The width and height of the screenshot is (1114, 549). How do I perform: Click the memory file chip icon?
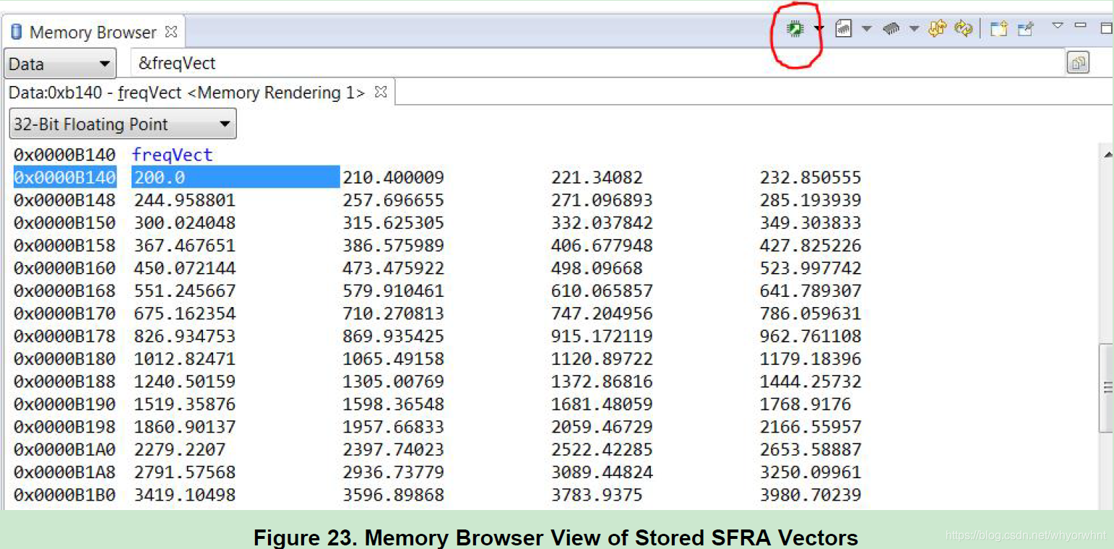(x=843, y=29)
